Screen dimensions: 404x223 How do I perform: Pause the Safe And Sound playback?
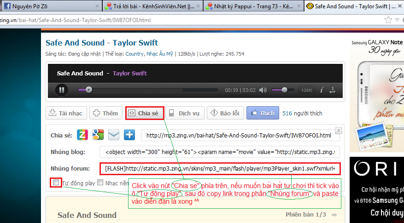[x=62, y=90]
